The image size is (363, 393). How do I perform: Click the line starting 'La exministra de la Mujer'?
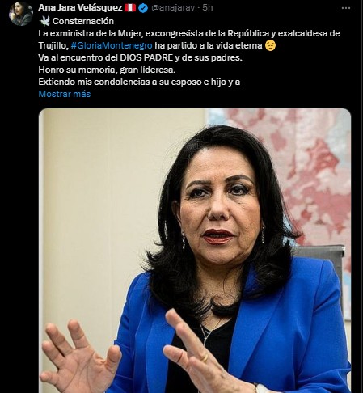click(189, 33)
